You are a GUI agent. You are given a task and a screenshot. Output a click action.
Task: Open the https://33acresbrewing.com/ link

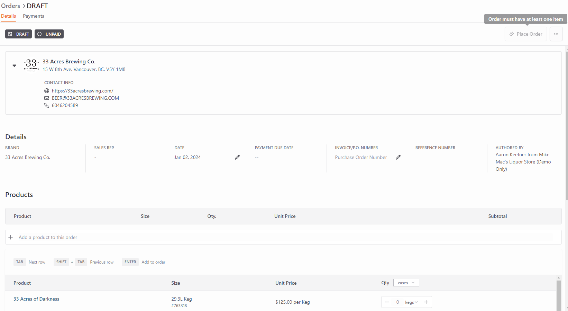click(x=83, y=91)
